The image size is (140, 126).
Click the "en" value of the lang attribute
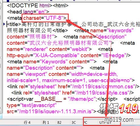[41, 12]
